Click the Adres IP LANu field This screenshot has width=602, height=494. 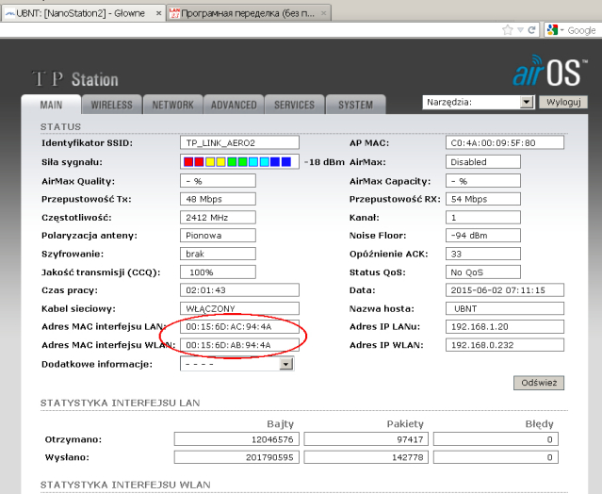504,326
